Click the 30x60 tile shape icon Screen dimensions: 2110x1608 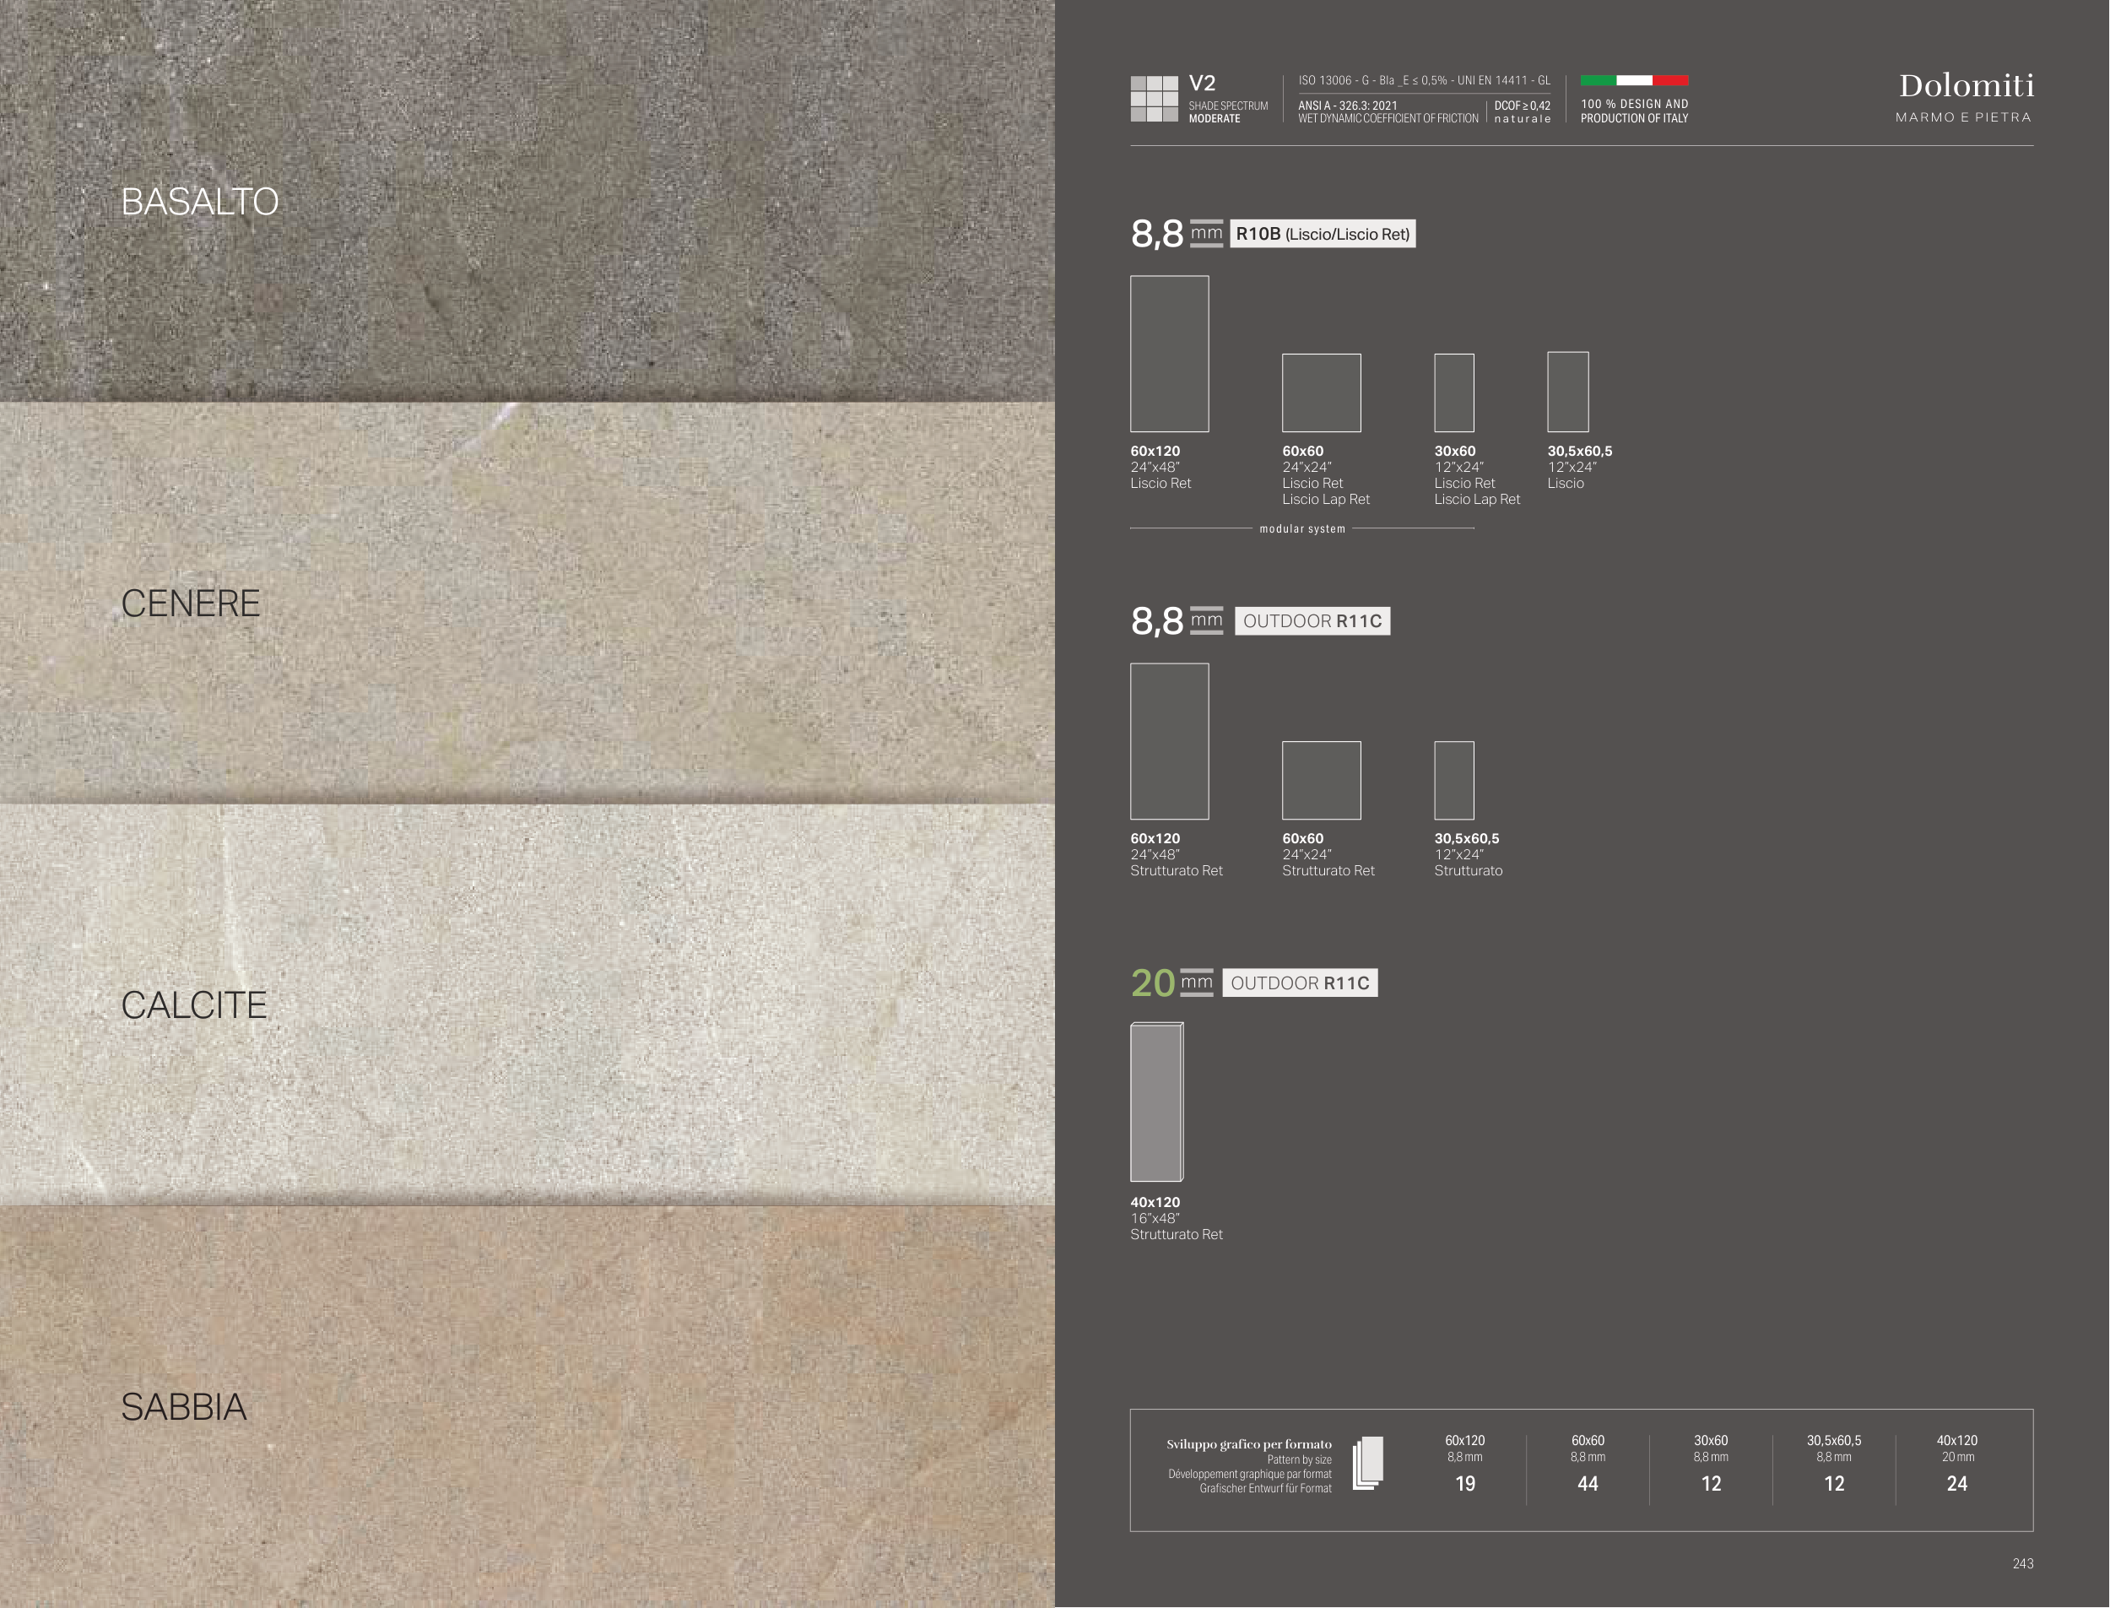point(1453,393)
